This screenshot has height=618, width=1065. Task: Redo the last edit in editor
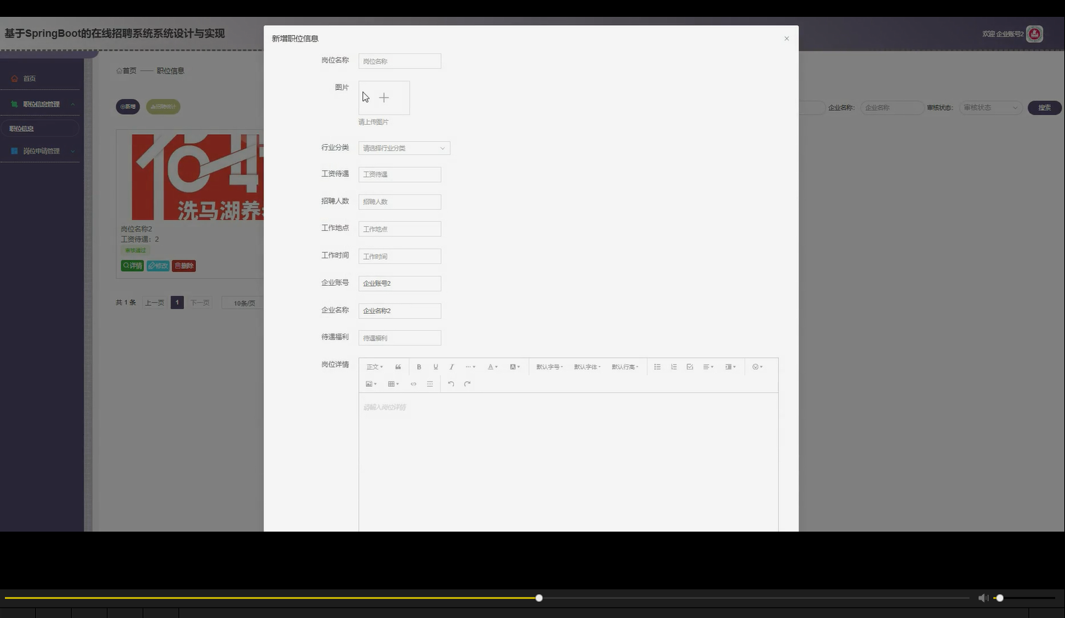click(467, 384)
